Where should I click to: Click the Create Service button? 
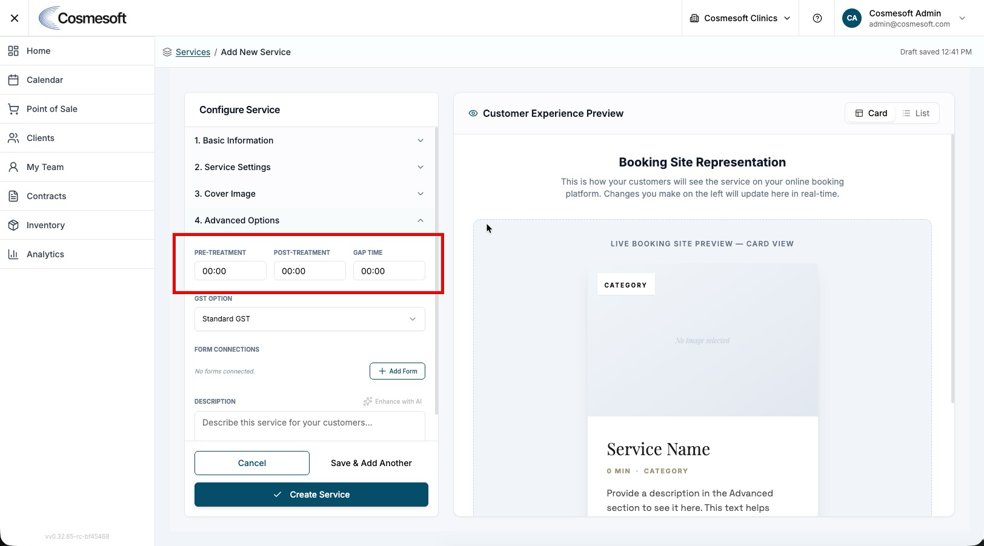click(x=311, y=495)
